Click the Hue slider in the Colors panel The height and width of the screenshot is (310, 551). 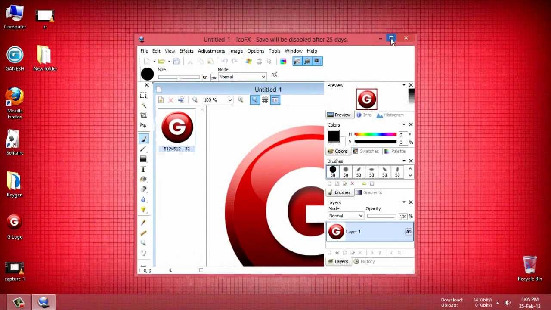click(375, 134)
